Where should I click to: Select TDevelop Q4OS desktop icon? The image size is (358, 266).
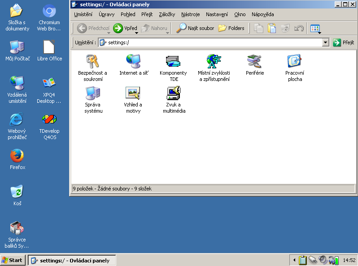click(x=49, y=126)
